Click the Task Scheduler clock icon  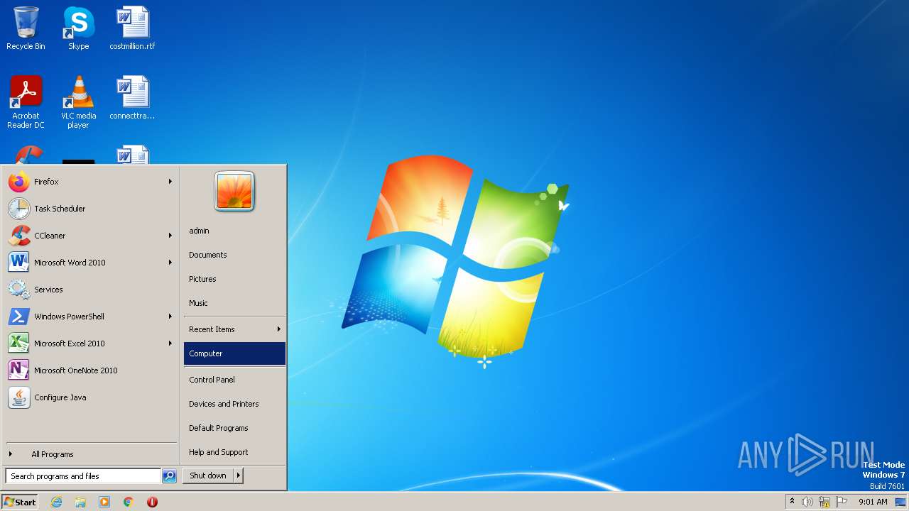pos(19,209)
